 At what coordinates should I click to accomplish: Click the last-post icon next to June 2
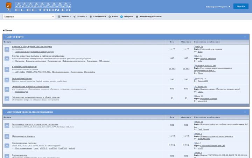click(195, 134)
